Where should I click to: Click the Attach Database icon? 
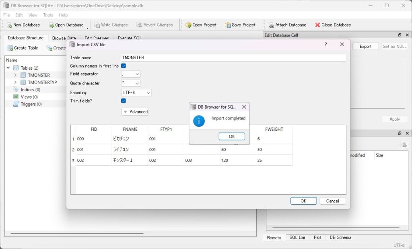click(x=271, y=25)
